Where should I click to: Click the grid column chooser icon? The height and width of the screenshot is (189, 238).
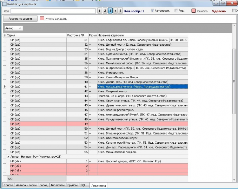tap(4, 35)
